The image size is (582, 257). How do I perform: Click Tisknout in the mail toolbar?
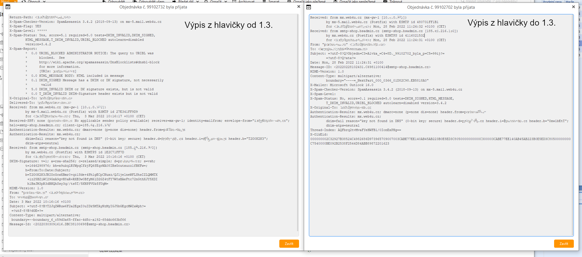pos(393,1)
